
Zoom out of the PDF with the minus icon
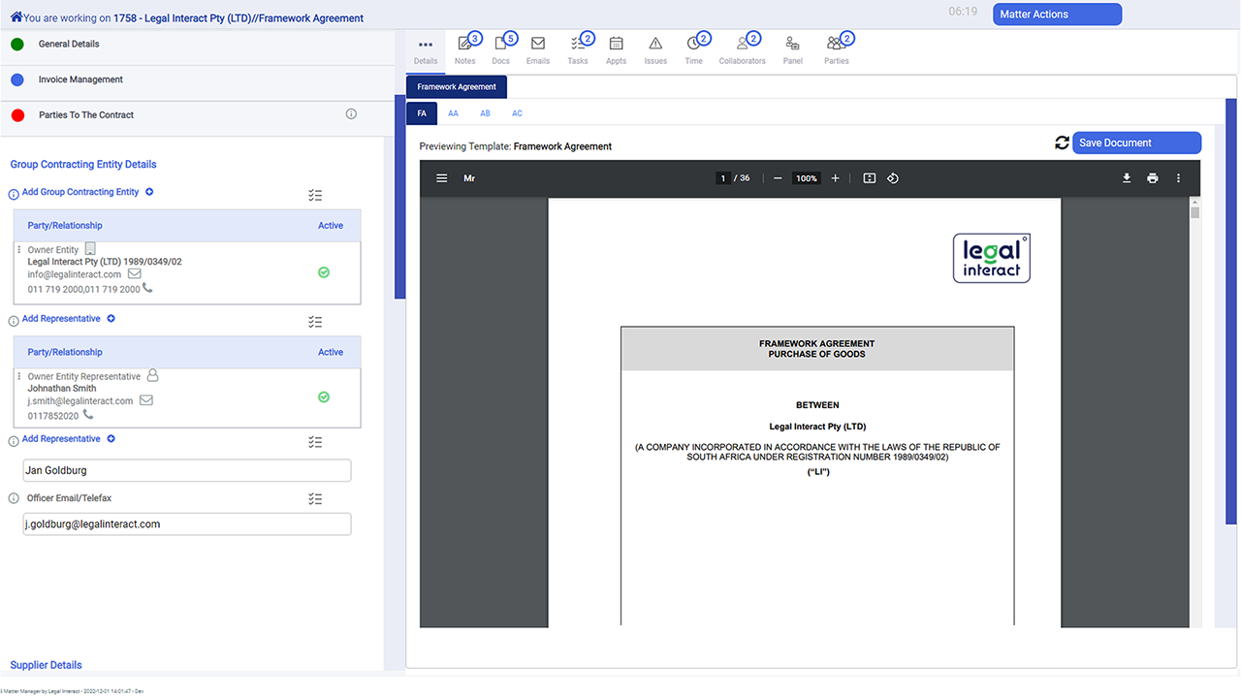tap(778, 178)
